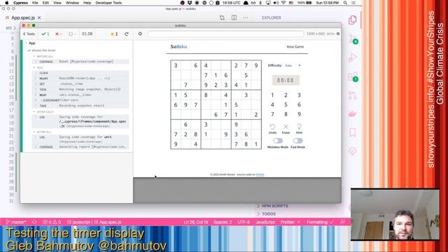This screenshot has height=252, width=448.
Task: Click master branch in status bar
Action: click(16, 222)
